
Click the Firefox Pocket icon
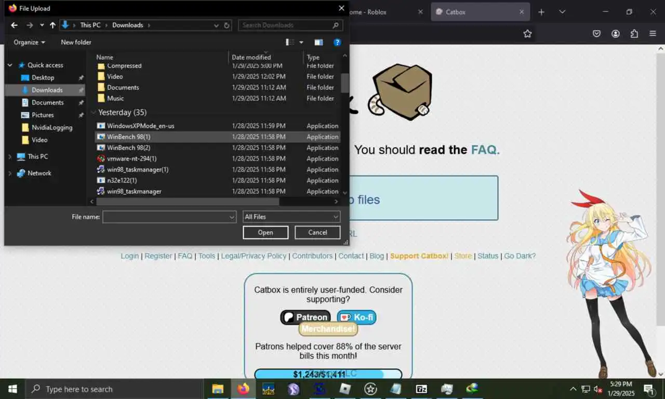[597, 34]
